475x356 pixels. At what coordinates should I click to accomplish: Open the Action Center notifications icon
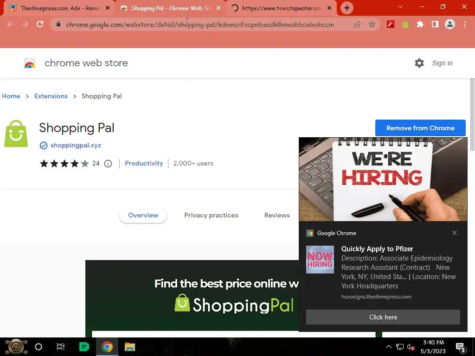click(460, 347)
